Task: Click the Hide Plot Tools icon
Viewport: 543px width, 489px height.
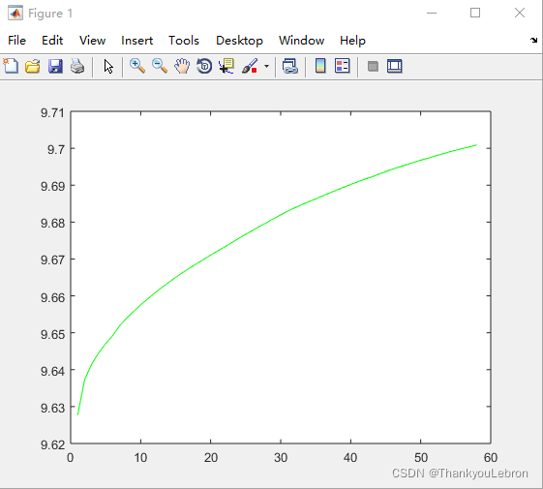Action: 373,66
